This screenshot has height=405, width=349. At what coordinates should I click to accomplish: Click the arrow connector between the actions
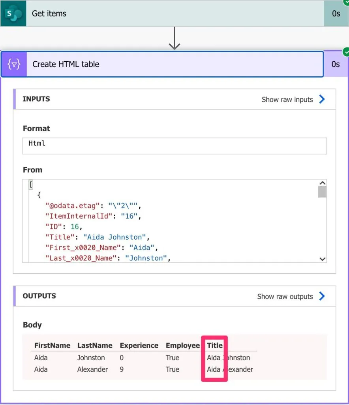[174, 39]
